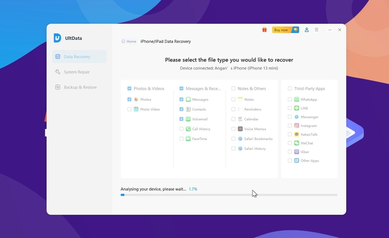
Task: Click the KakaoTalk app icon
Action: tap(297, 134)
